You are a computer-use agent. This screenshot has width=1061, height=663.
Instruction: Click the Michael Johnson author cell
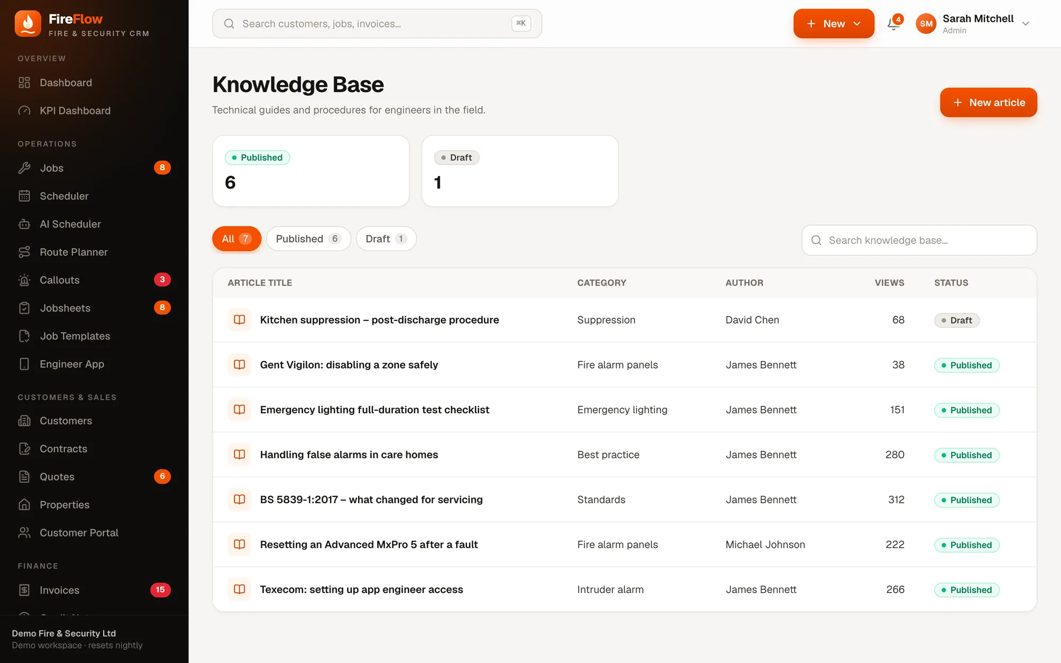tap(765, 545)
